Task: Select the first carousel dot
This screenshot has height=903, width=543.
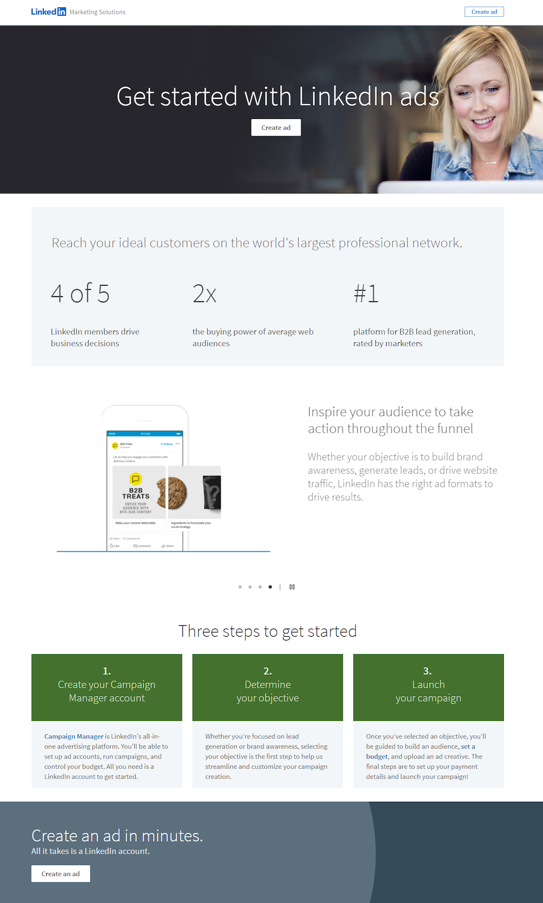Action: click(x=240, y=587)
